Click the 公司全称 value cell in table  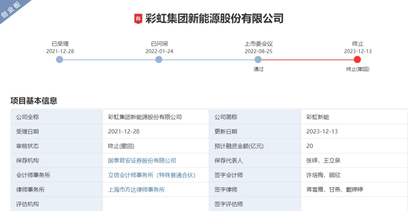156,117
